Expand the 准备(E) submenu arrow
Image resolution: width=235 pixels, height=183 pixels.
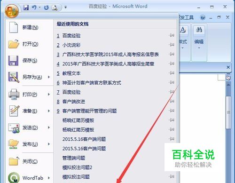coord(49,111)
